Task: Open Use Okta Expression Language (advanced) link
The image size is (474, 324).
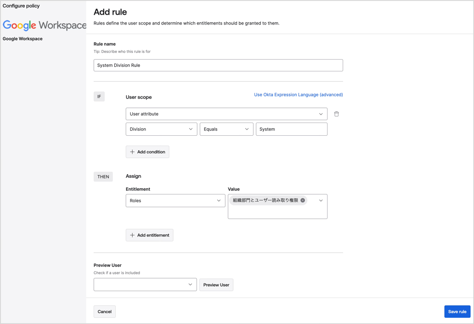Action: (x=298, y=95)
